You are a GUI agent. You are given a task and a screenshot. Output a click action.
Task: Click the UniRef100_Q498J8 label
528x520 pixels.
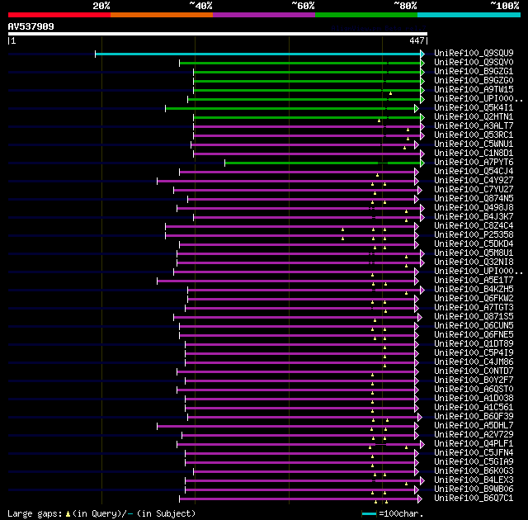click(x=474, y=207)
